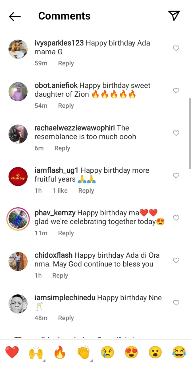The image size is (191, 366).
Task: Like ivysparkles123's comment
Action: point(176,48)
